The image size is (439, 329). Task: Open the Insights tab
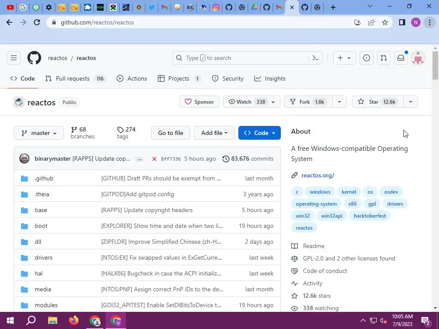[270, 79]
